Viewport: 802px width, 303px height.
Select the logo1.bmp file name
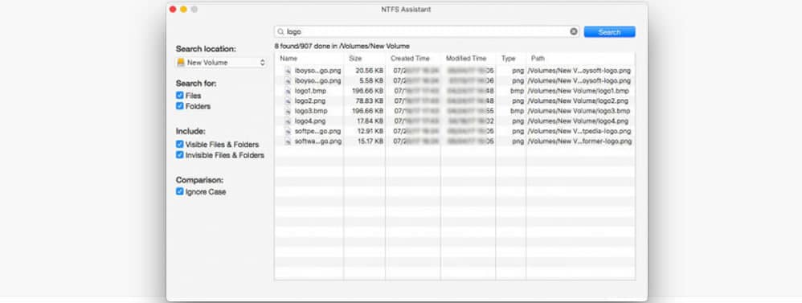pyautogui.click(x=310, y=91)
